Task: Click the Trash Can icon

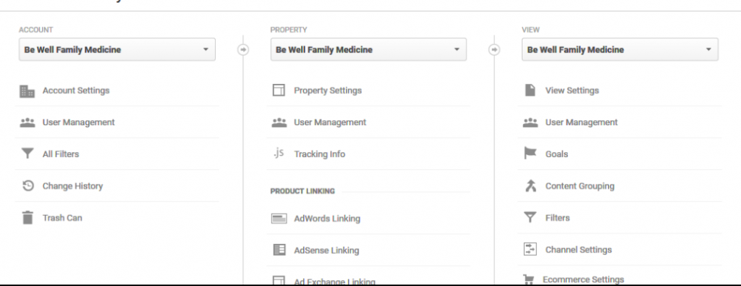Action: click(x=28, y=217)
